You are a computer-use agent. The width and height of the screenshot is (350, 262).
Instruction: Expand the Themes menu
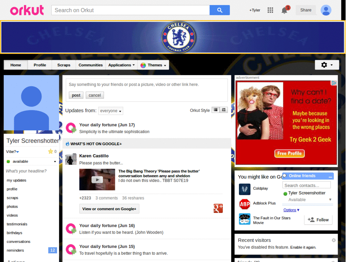point(153,65)
